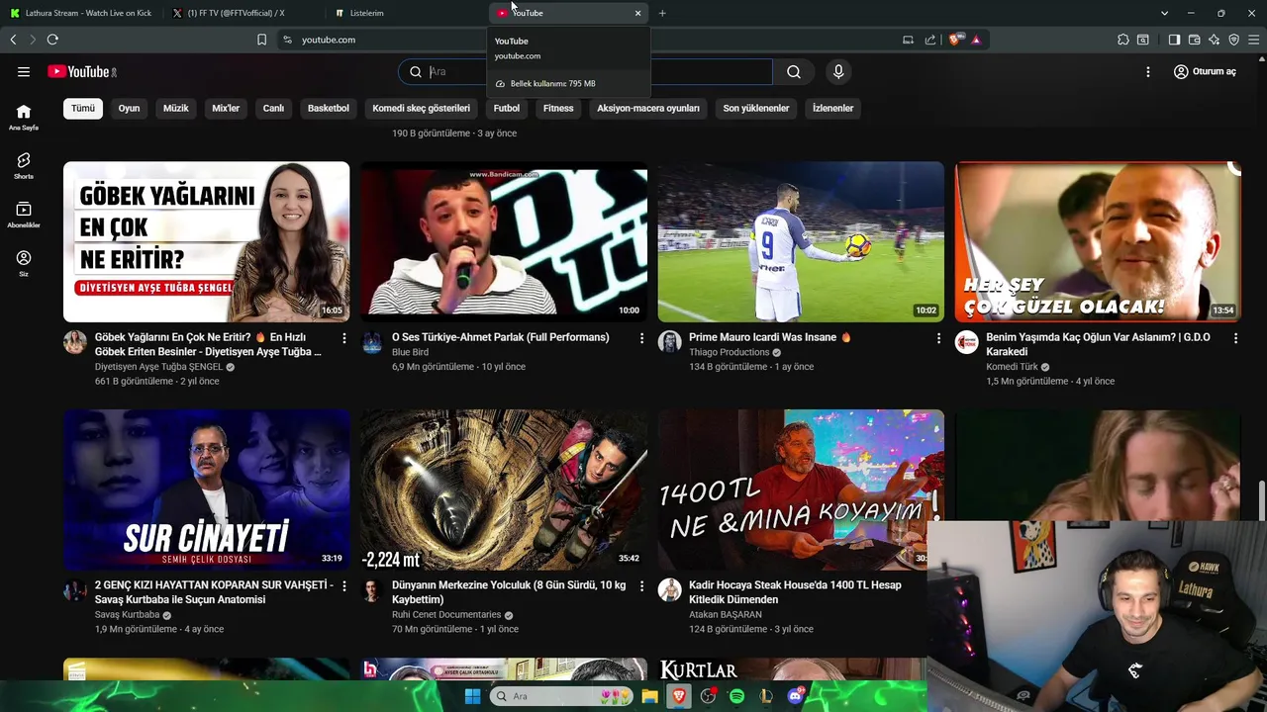Open Shorts from the sidebar

(x=24, y=165)
